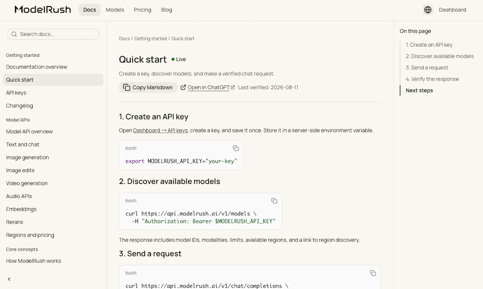Go to the Pricing page
Image resolution: width=483 pixels, height=289 pixels.
pos(142,10)
